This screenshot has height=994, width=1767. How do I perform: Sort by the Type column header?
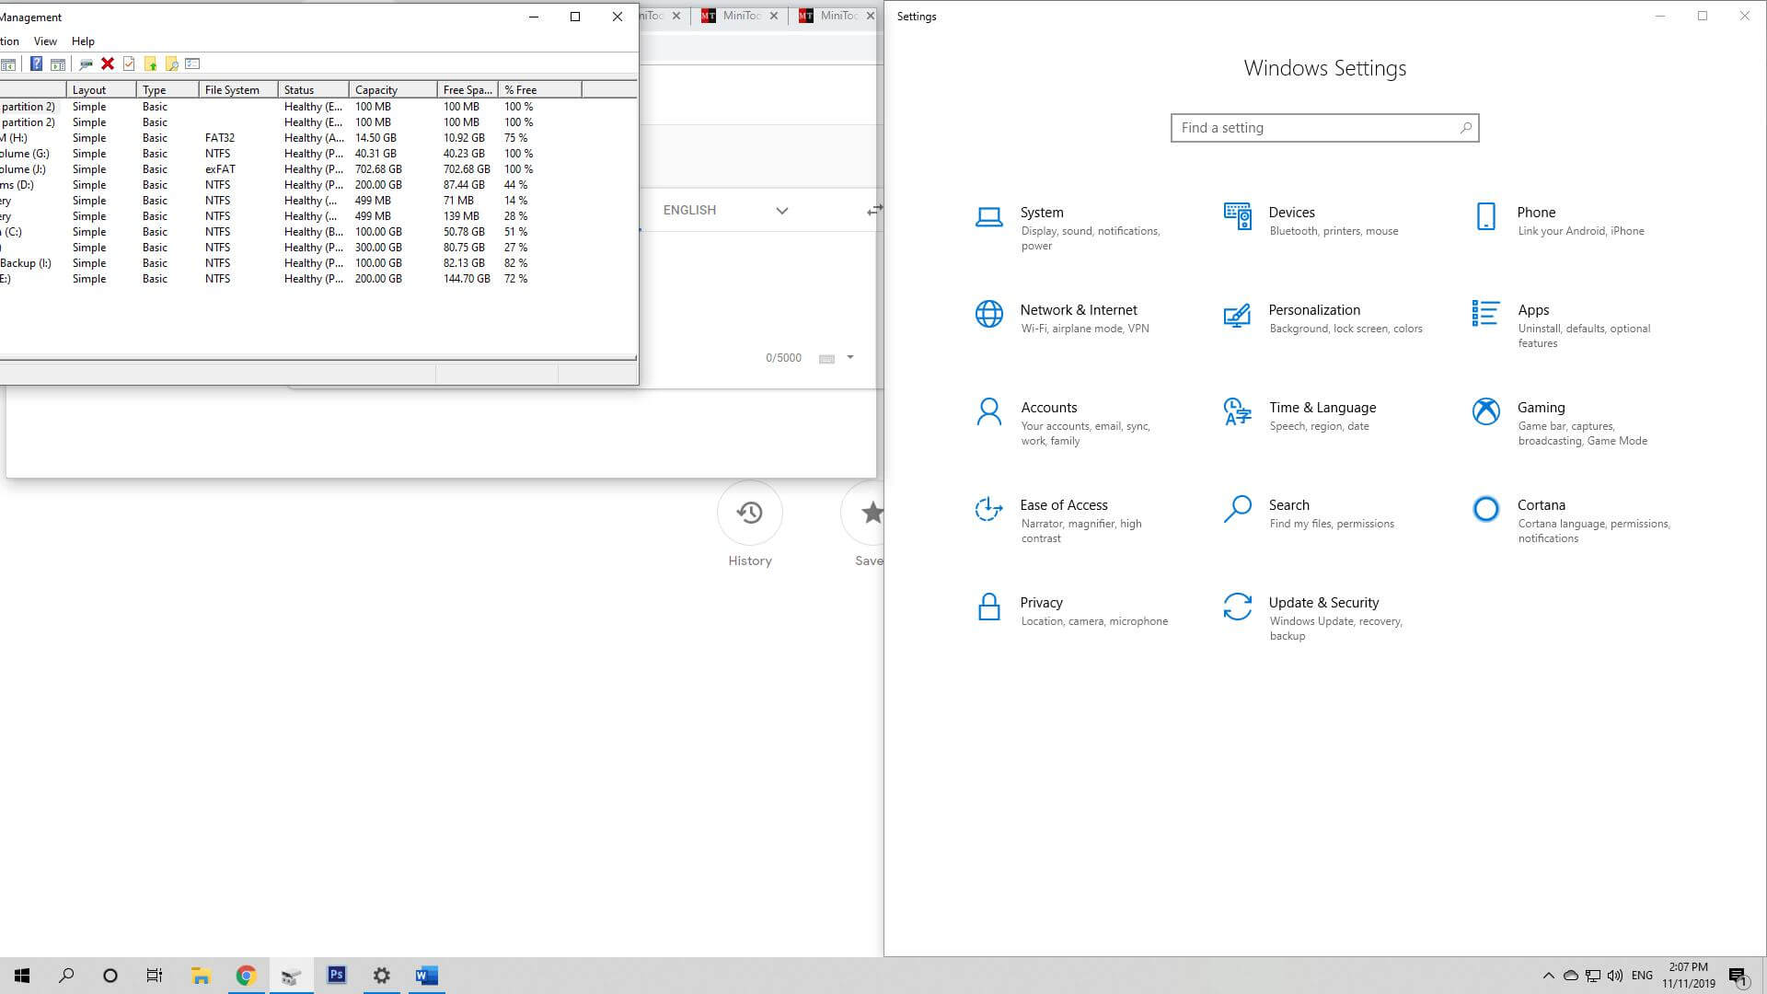coord(167,89)
